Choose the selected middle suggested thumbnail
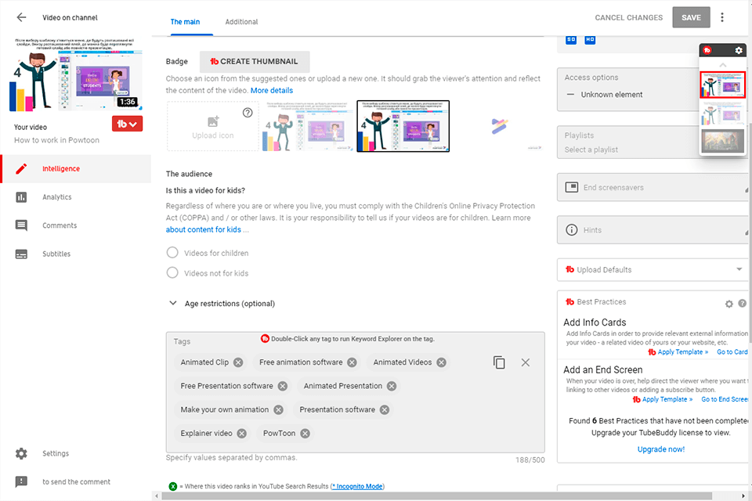The width and height of the screenshot is (752, 501). click(x=403, y=126)
